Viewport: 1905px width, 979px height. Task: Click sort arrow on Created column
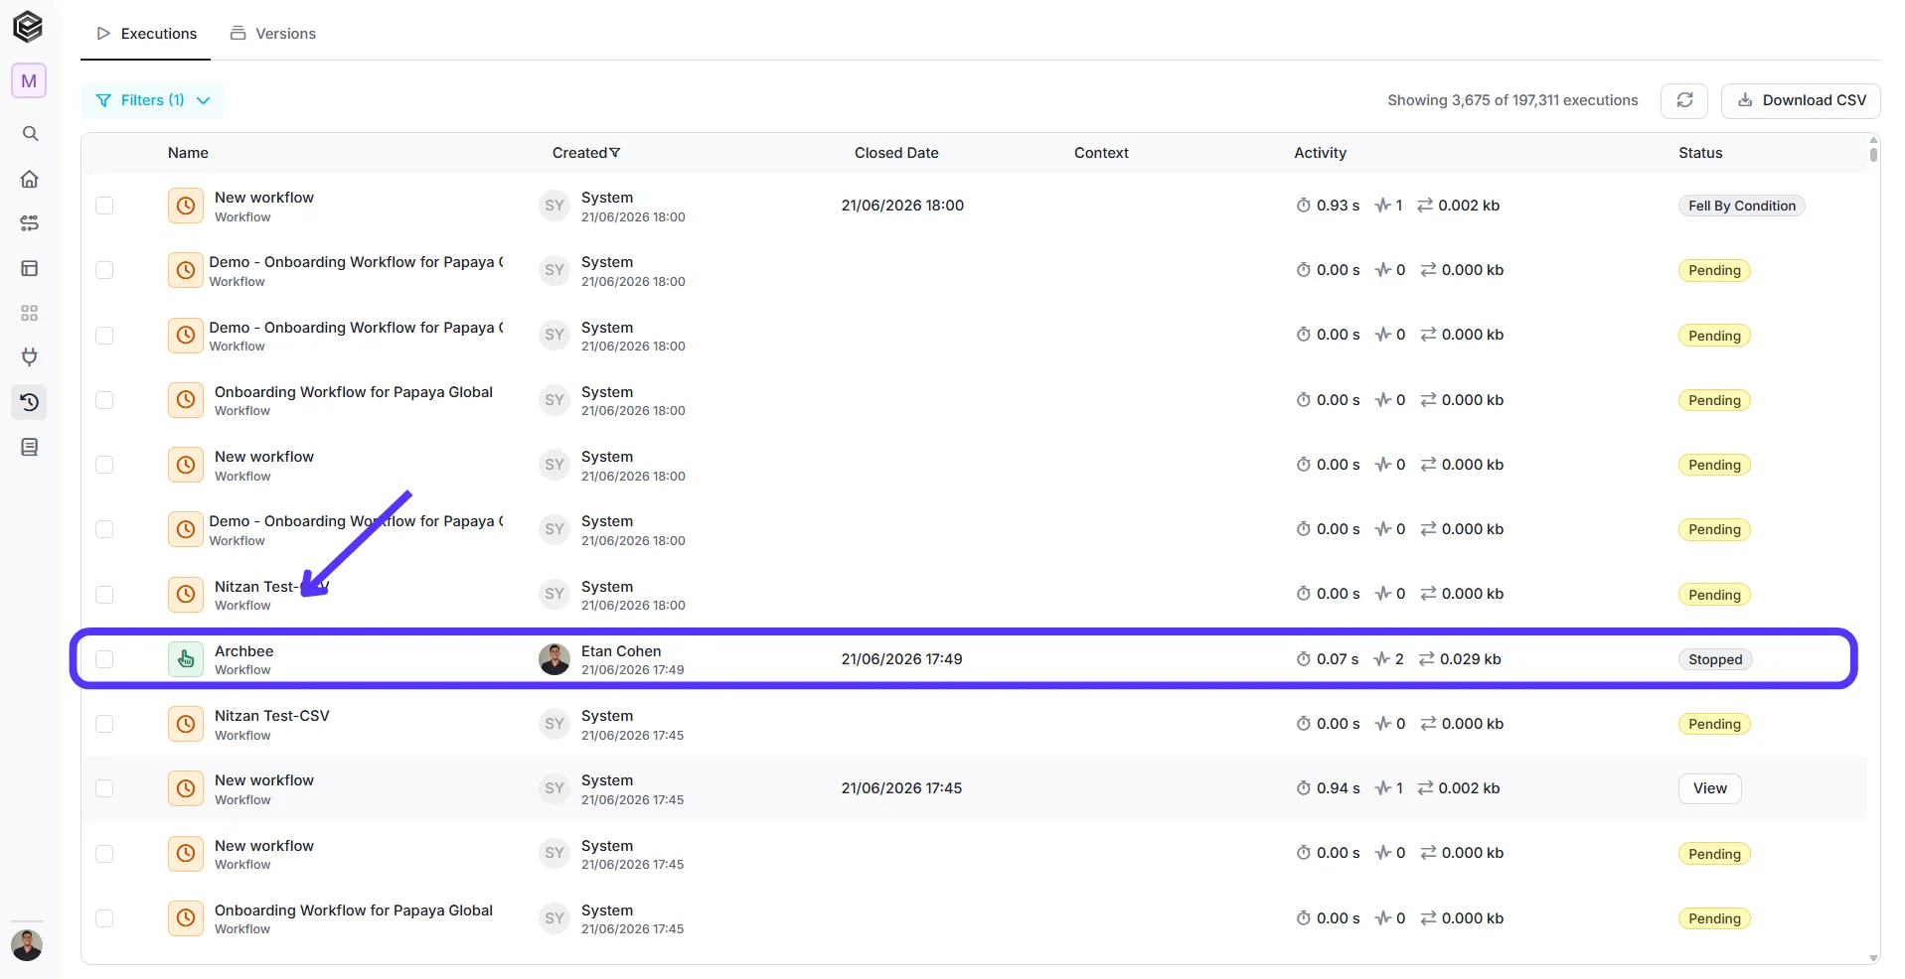(x=615, y=153)
